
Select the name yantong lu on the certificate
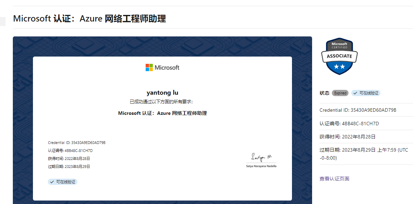pos(162,92)
